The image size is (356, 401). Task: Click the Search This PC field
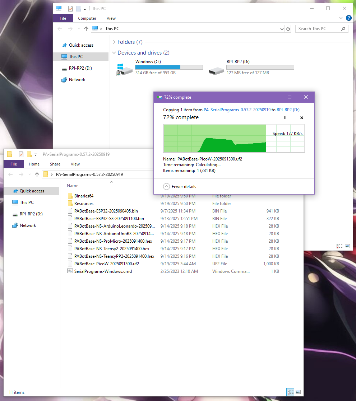coord(318,29)
